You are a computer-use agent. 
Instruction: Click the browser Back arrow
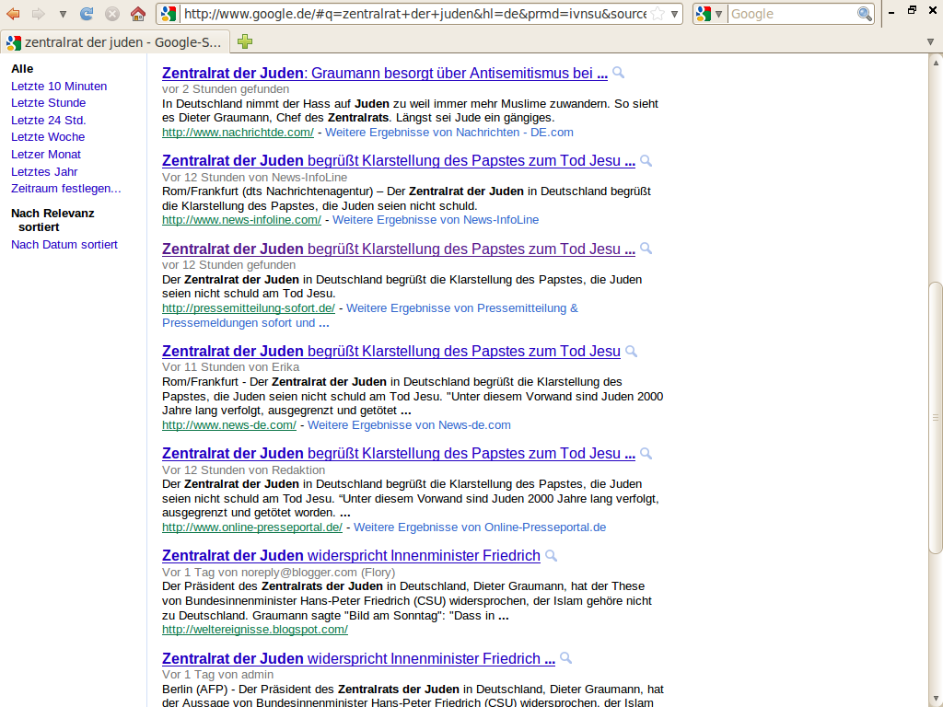pyautogui.click(x=13, y=13)
